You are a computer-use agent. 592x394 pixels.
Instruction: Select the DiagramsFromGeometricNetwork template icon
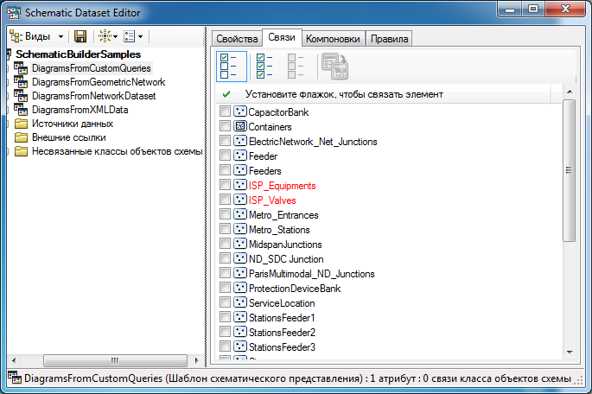click(21, 82)
